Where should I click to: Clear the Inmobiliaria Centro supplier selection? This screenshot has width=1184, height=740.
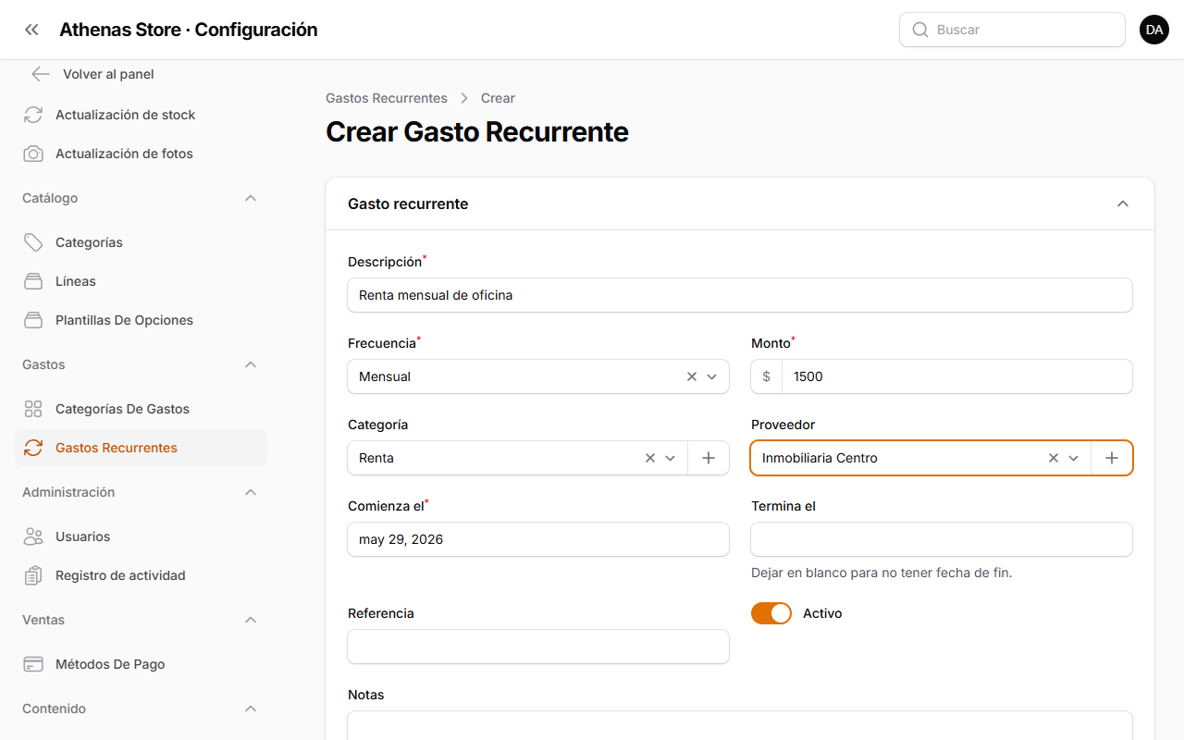[1054, 458]
